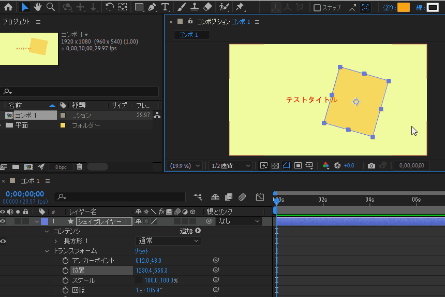Toggle stopwatch for 位置
This screenshot has height=297, width=445.
click(x=65, y=270)
